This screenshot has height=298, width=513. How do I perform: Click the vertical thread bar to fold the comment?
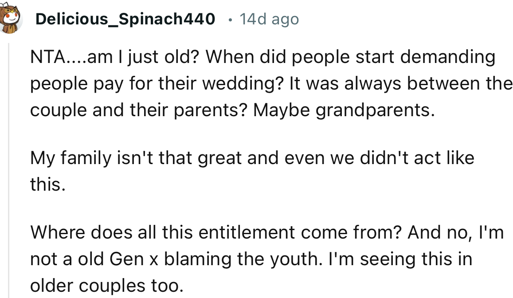pos(9,169)
